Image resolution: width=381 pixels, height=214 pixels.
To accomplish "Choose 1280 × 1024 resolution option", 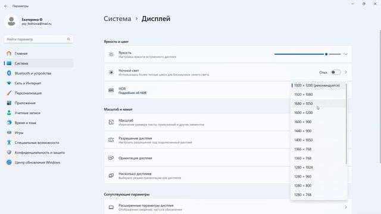I will [318, 168].
